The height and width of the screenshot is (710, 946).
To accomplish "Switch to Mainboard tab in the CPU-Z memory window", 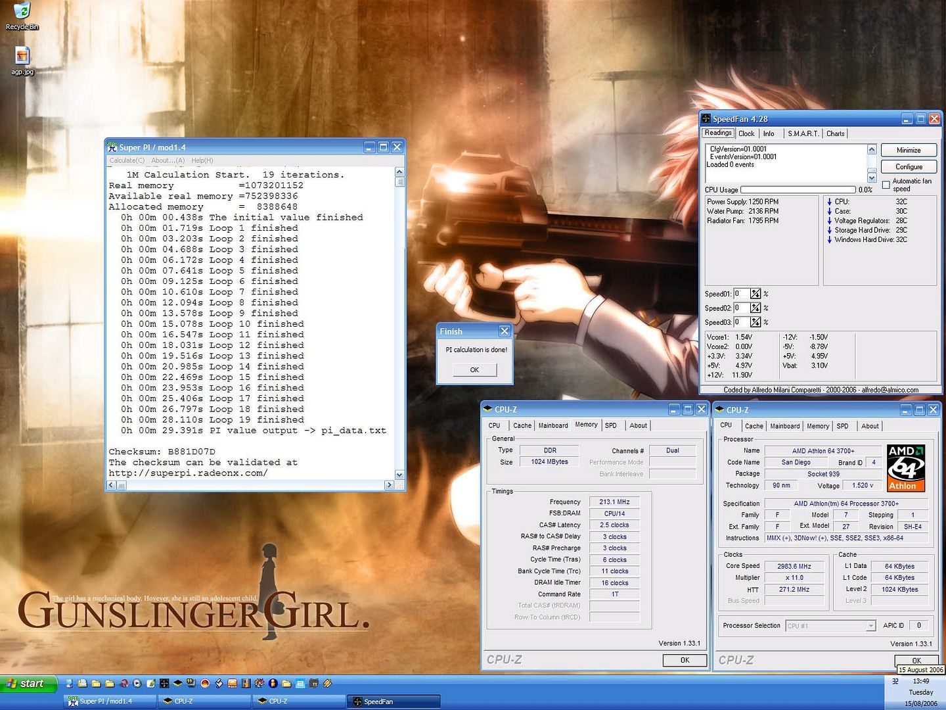I will [553, 426].
